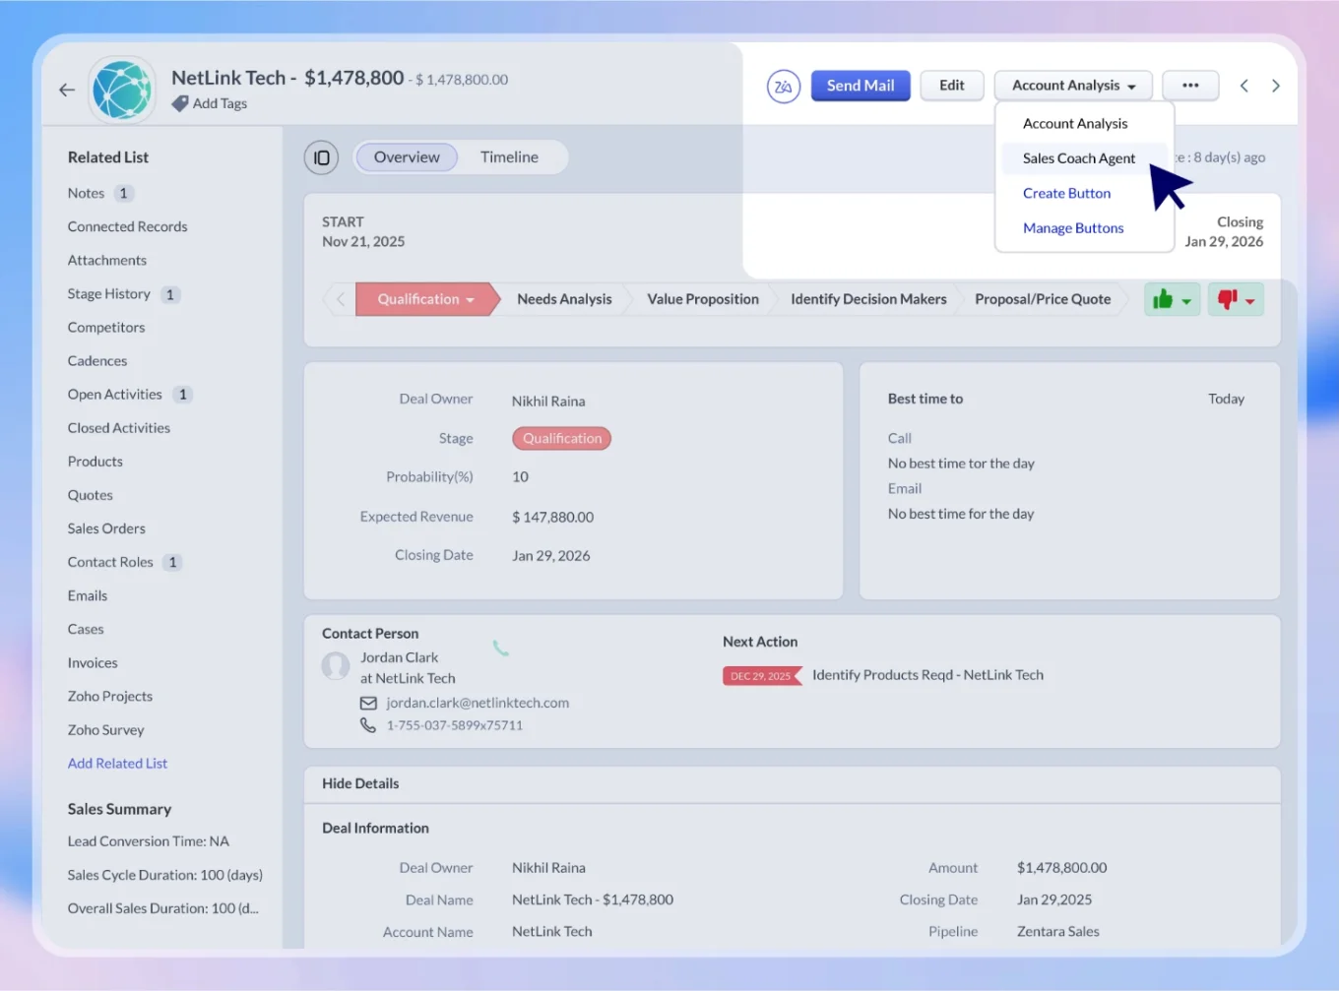Screen dimensions: 1339x991
Task: Open Closed Activities related list
Action: [x=118, y=428]
